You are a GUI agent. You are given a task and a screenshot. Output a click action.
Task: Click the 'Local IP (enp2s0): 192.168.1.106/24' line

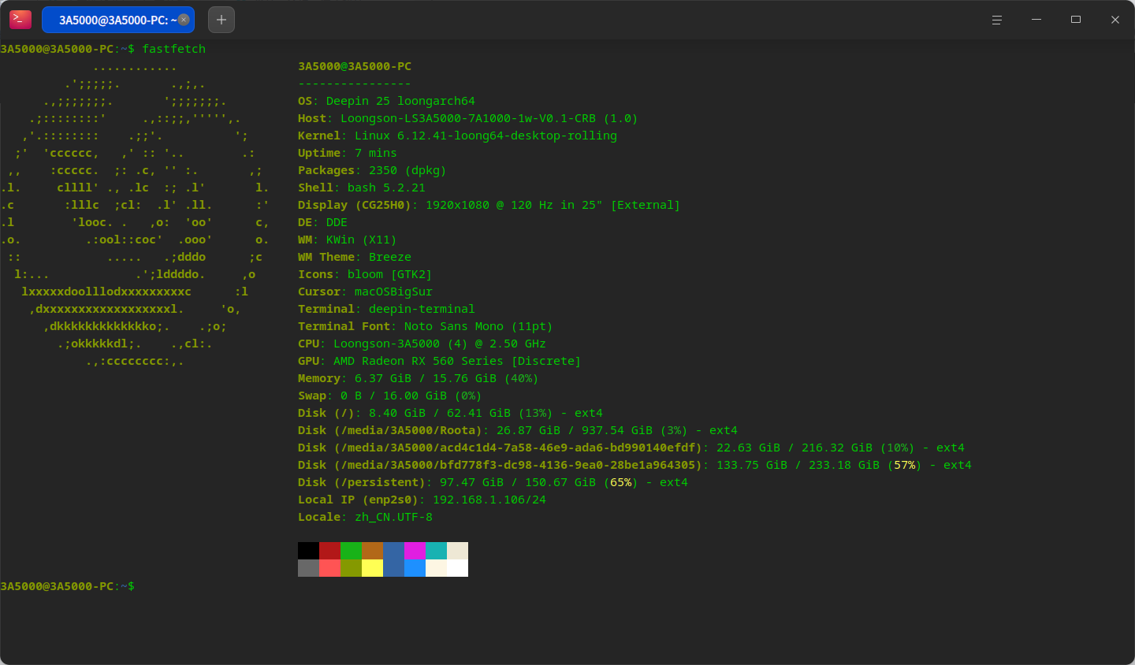coord(422,500)
